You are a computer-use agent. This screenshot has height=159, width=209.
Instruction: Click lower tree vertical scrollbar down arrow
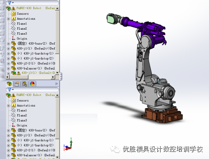(57, 157)
